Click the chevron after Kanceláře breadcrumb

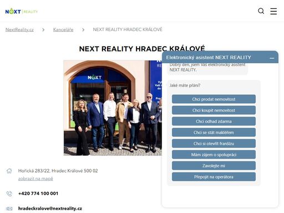[x=83, y=29]
